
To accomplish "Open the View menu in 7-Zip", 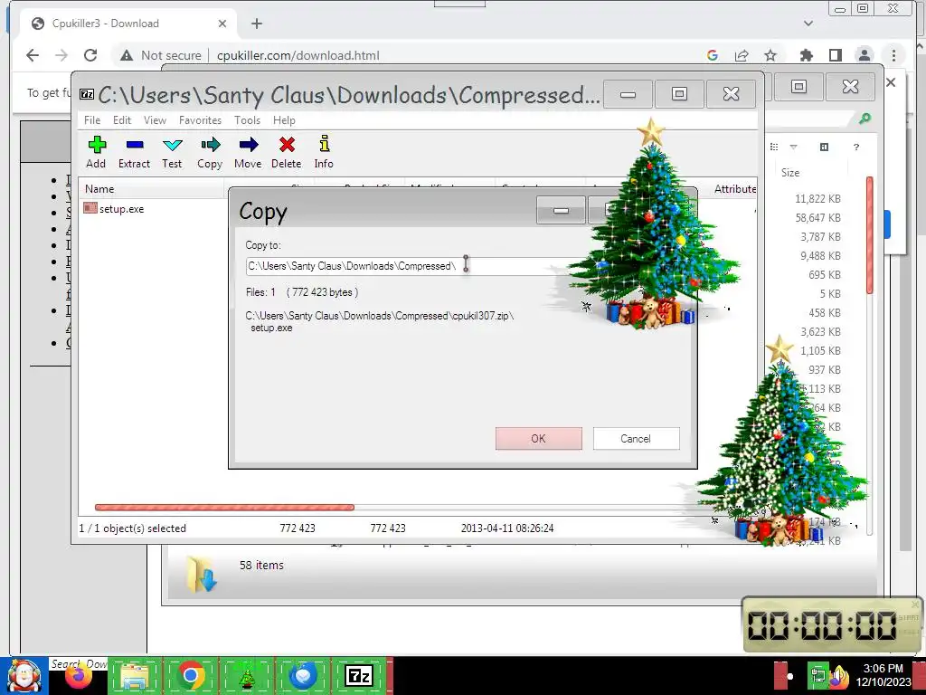I will point(155,120).
